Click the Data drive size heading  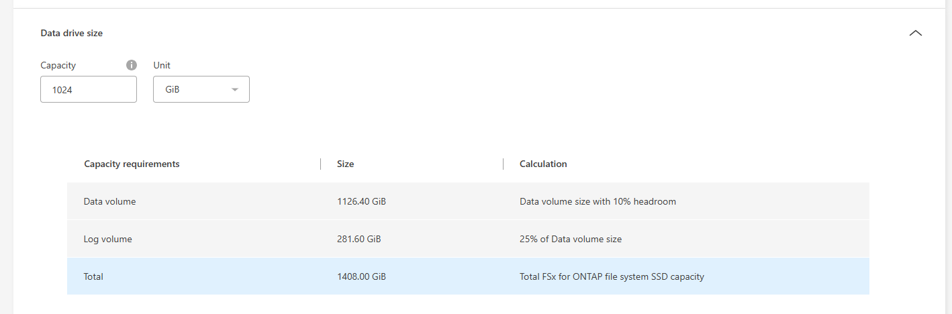pyautogui.click(x=72, y=33)
